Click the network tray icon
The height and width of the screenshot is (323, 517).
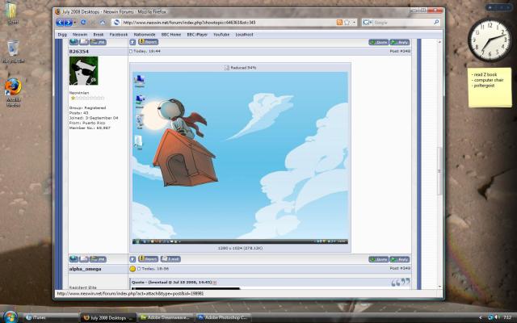[x=490, y=317]
